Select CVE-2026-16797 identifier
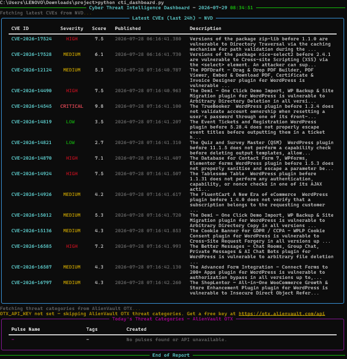Image resolution: width=347 pixels, height=359 pixels. [32, 282]
